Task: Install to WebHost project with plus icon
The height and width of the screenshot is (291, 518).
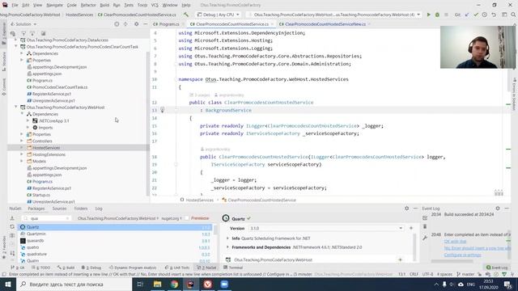Action: 400,259
